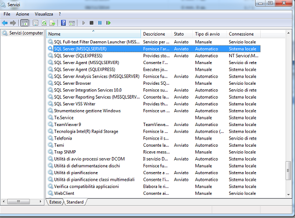Select Utilità di avvio processi server DCOM
295x218 pixels.
153,159
